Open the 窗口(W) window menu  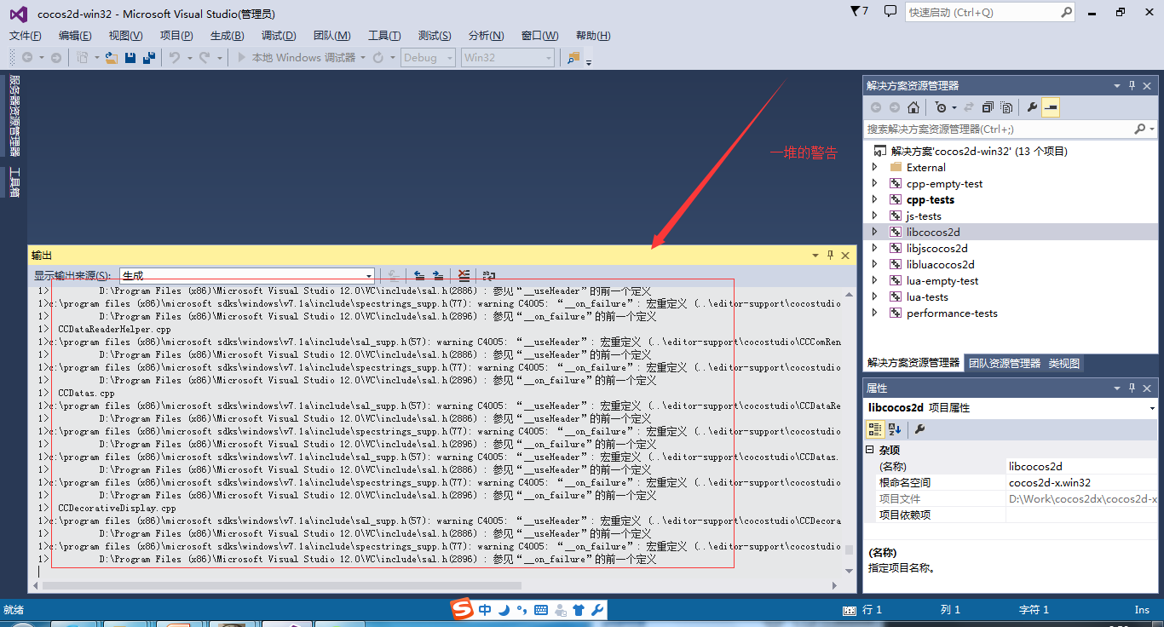539,36
